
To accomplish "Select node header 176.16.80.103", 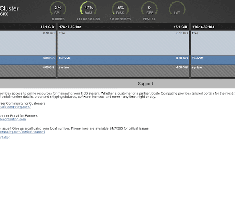I will click(x=213, y=27).
